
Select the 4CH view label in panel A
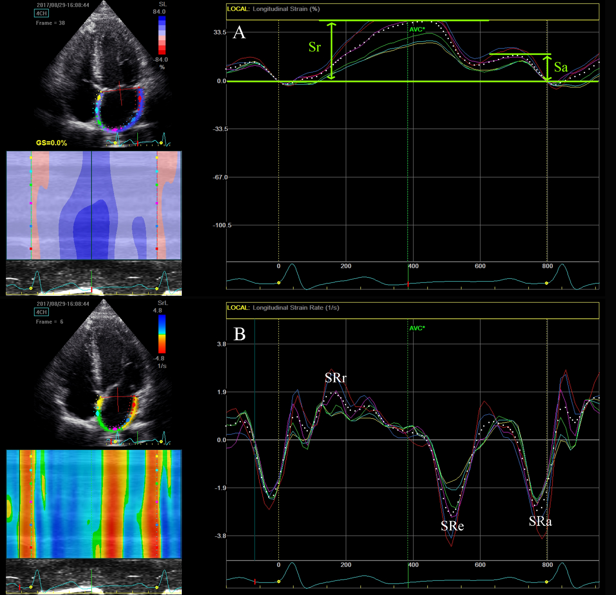(x=41, y=13)
